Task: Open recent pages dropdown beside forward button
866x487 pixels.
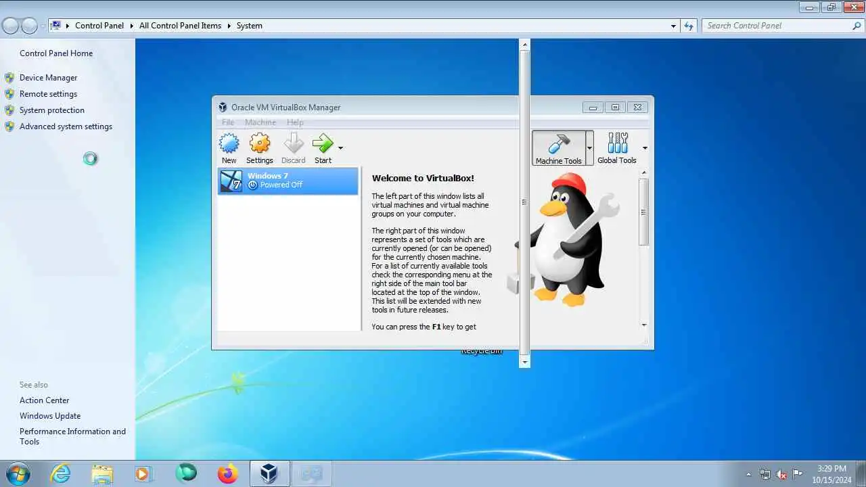Action: coord(43,26)
